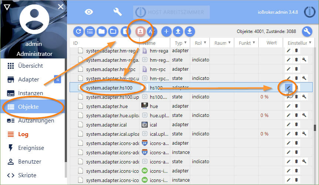Open system settings wrench in header
The height and width of the screenshot is (185, 319).
[118, 12]
